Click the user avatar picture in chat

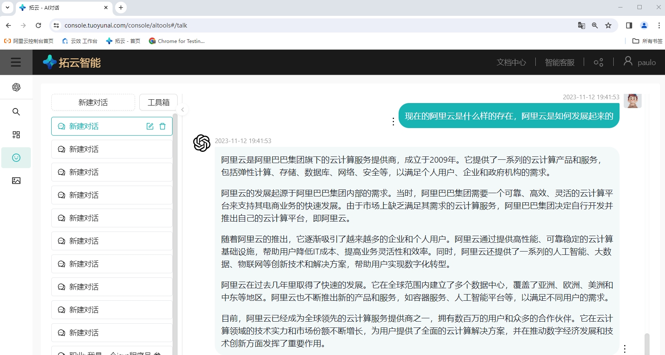coord(632,101)
